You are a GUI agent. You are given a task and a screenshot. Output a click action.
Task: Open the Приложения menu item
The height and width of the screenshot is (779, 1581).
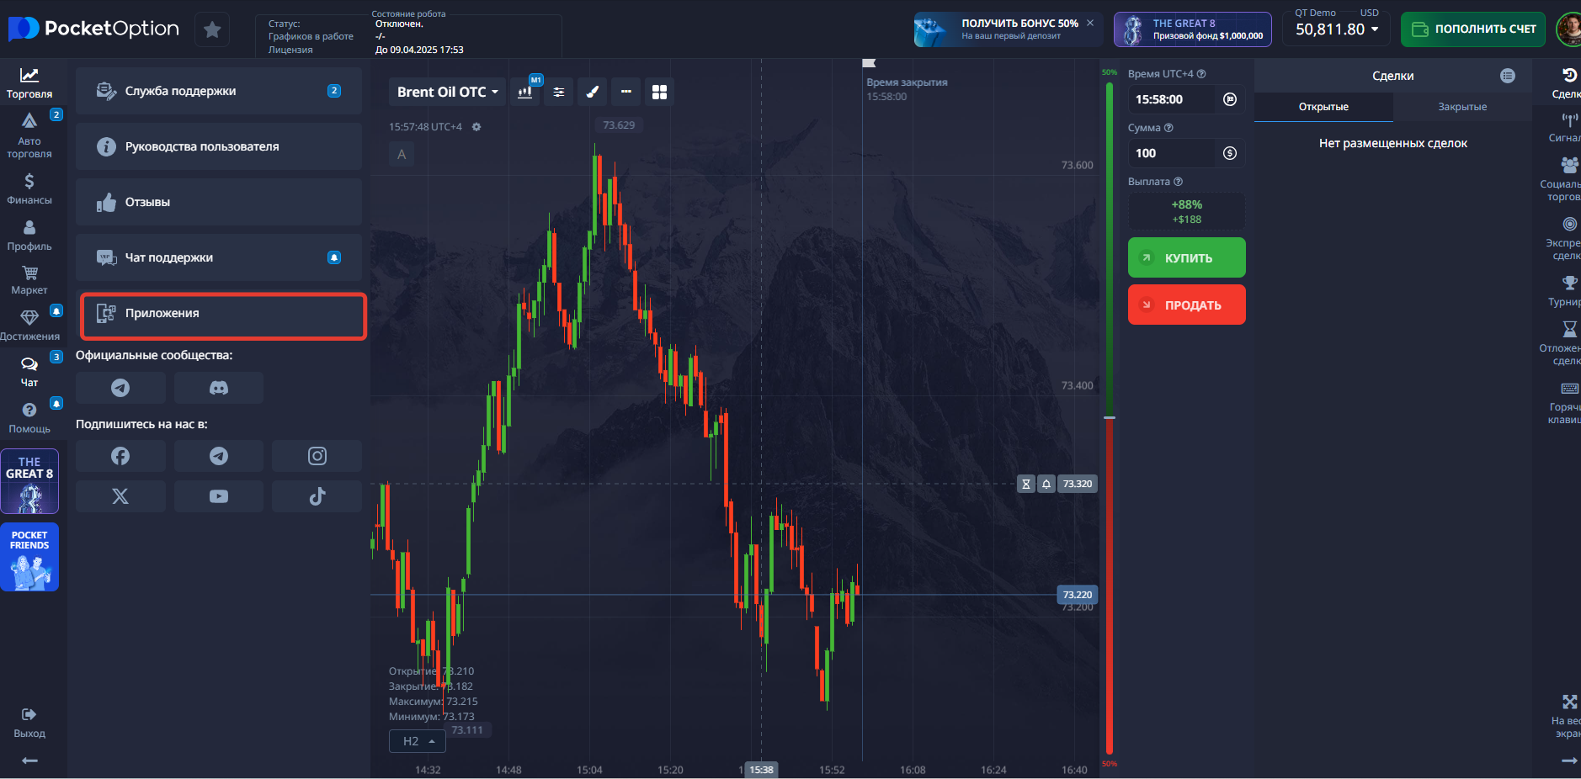point(221,313)
